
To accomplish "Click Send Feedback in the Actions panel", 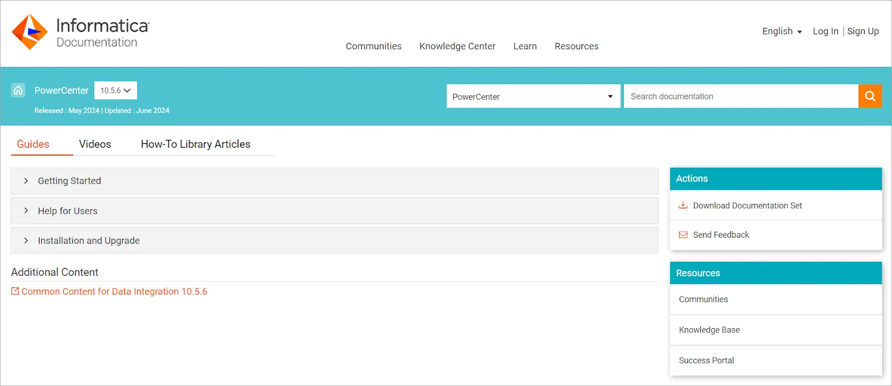I will (721, 234).
